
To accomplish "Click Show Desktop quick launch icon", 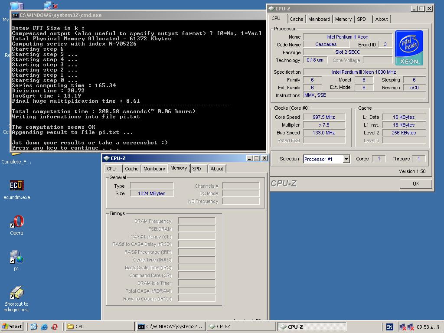I will pyautogui.click(x=34, y=326).
